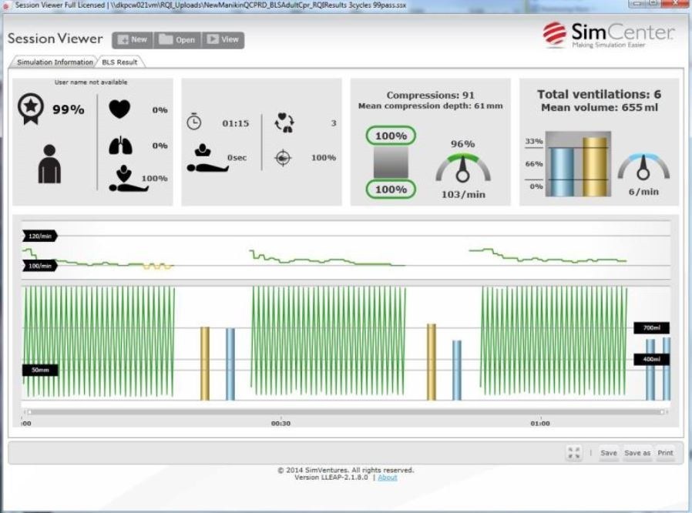
Task: Click the Save as button
Action: click(x=639, y=454)
